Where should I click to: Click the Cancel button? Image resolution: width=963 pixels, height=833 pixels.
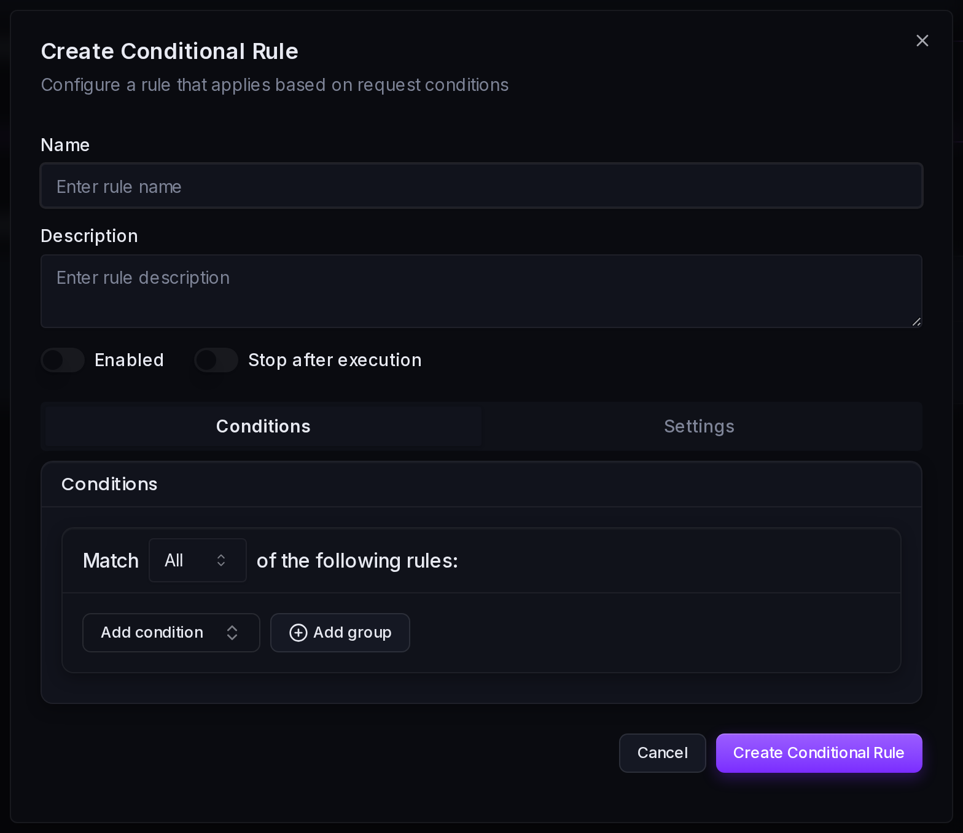[x=663, y=753]
